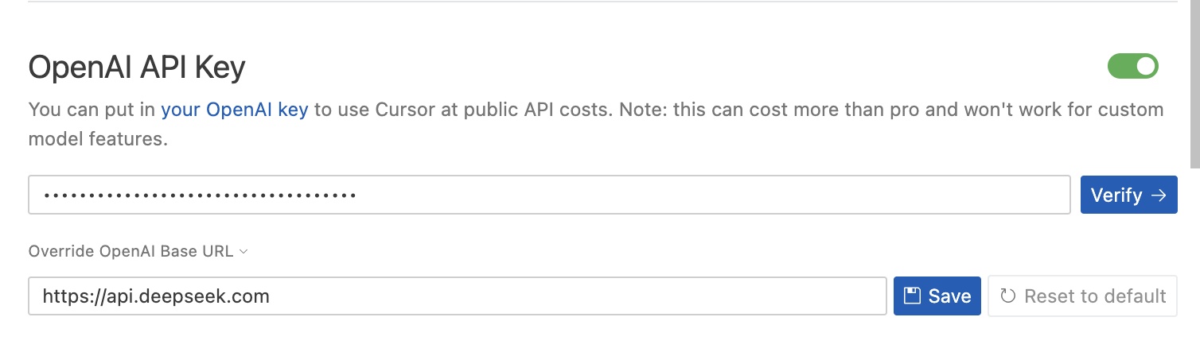1200x348 pixels.
Task: Click the green knob of the API key toggle
Action: 1145,67
